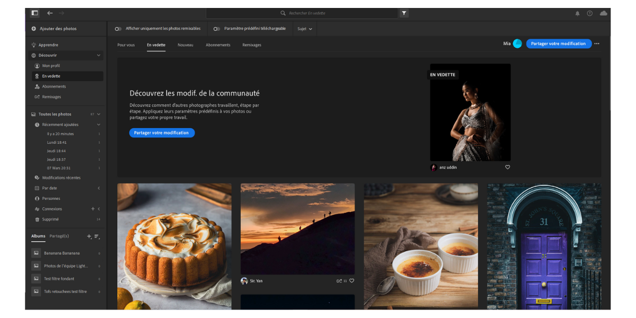Open Tofs retouchees test filtre album
Screen dimensions: 636x318
click(x=66, y=291)
